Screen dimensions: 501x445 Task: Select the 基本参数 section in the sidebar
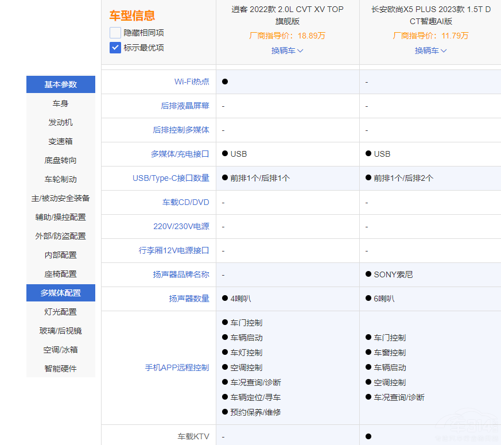pyautogui.click(x=60, y=84)
